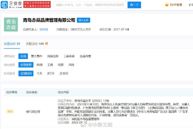Image resolution: width=193 pixels, height=129 pixels.
Task: Click the 被行政处罚 type cell
Action: point(33,112)
